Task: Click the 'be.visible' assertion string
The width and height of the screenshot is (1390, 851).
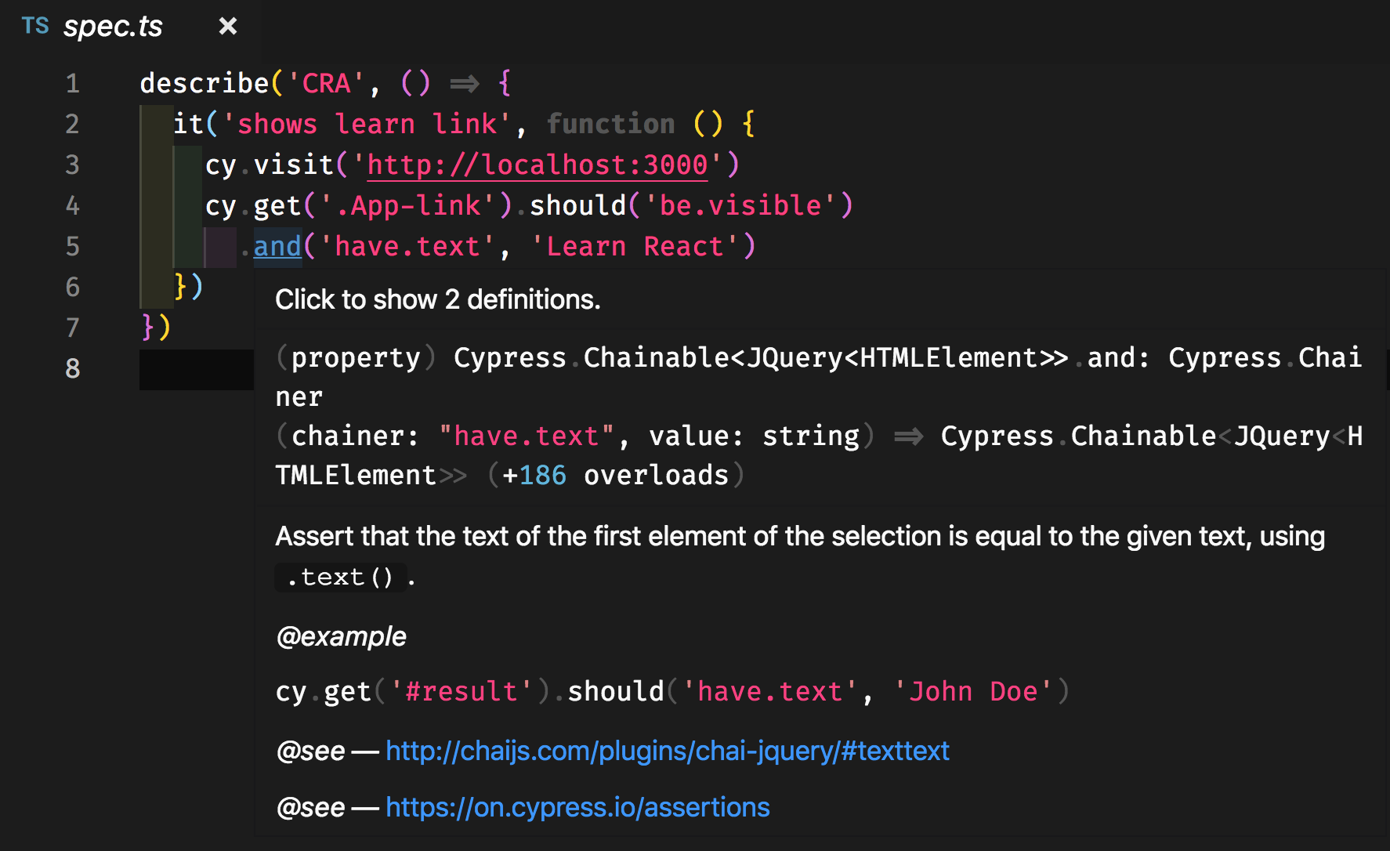Action: click(740, 205)
